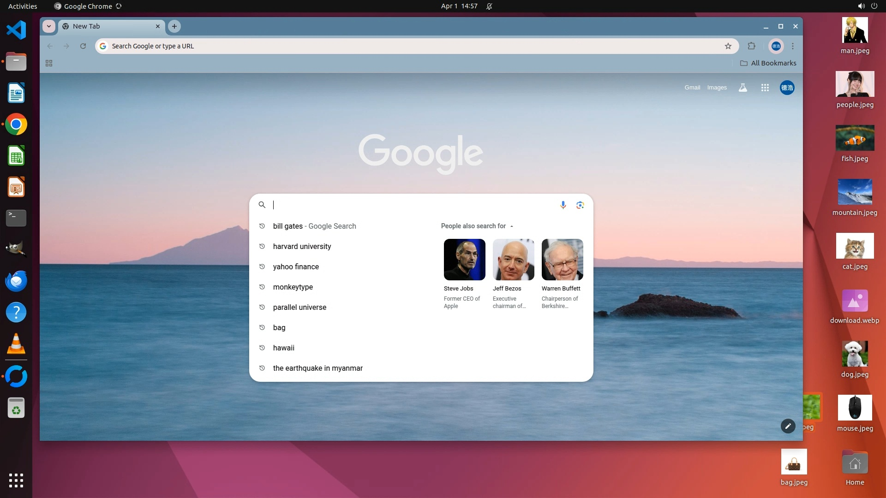Open the Images link
The image size is (886, 498).
717,88
